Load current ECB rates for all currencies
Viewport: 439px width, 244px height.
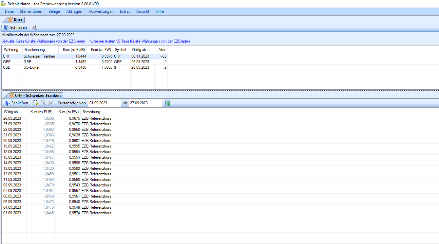[44, 41]
